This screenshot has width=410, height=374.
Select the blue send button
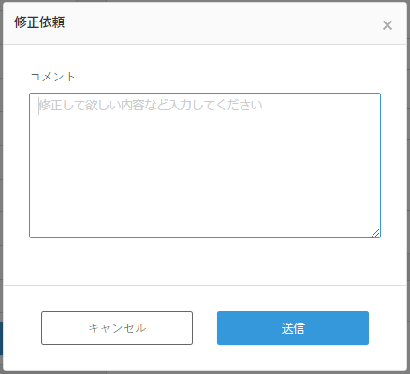[x=293, y=328]
